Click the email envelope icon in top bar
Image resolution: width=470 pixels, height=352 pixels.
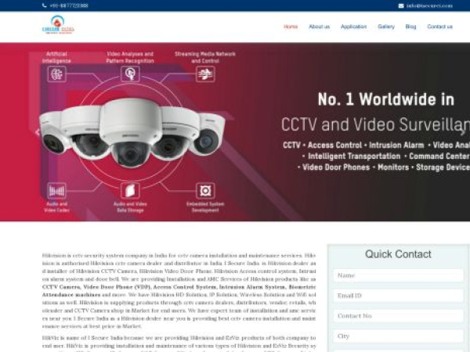click(401, 5)
